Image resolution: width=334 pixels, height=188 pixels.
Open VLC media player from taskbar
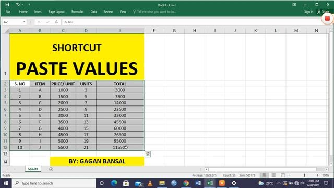pos(150,183)
